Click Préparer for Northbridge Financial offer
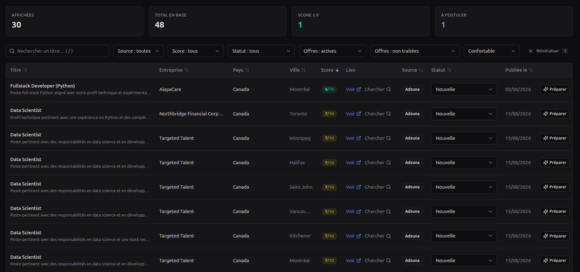The image size is (580, 272). (x=555, y=114)
